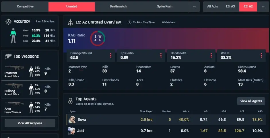Expand more game modes ellipsis

[x=195, y=7]
